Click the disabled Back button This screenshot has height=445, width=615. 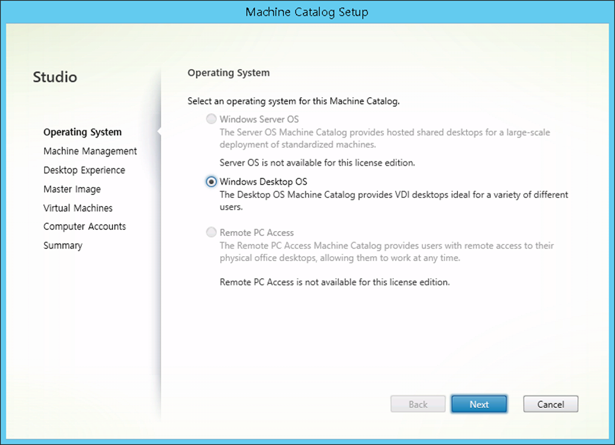click(418, 404)
